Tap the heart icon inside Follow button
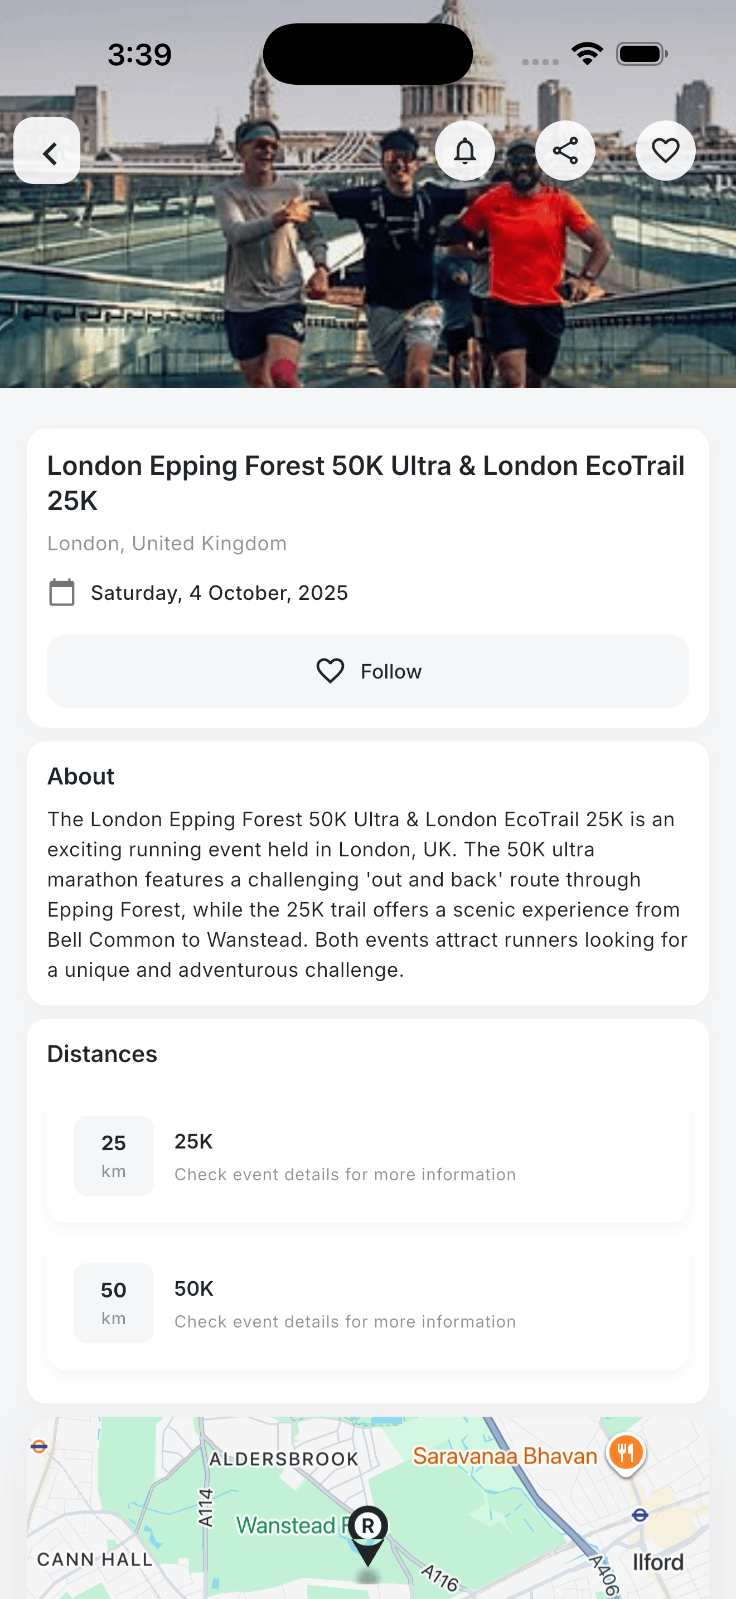Viewport: 736px width, 1599px height. click(330, 671)
